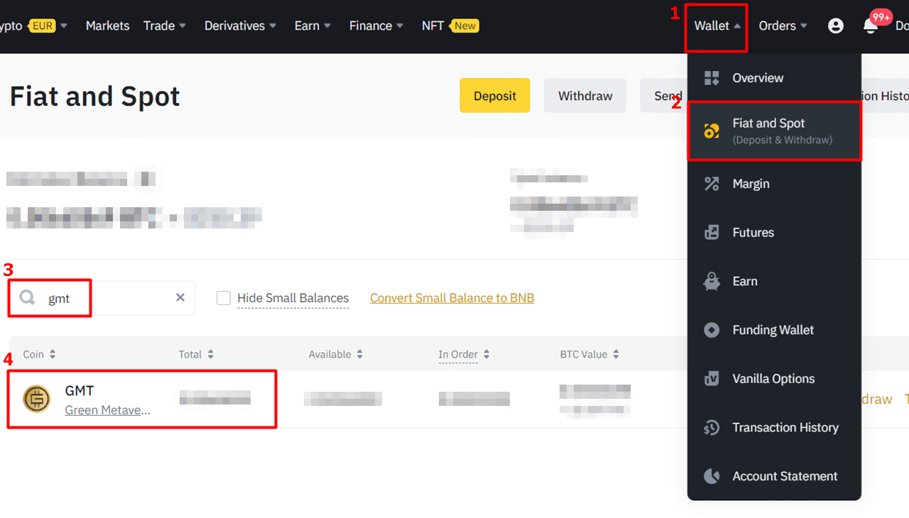
Task: Select the Vanilla Options icon
Action: point(711,378)
